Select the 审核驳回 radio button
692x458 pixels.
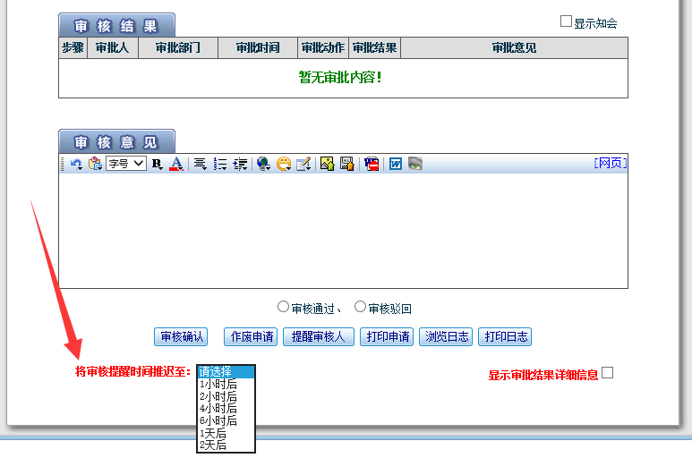click(x=360, y=307)
